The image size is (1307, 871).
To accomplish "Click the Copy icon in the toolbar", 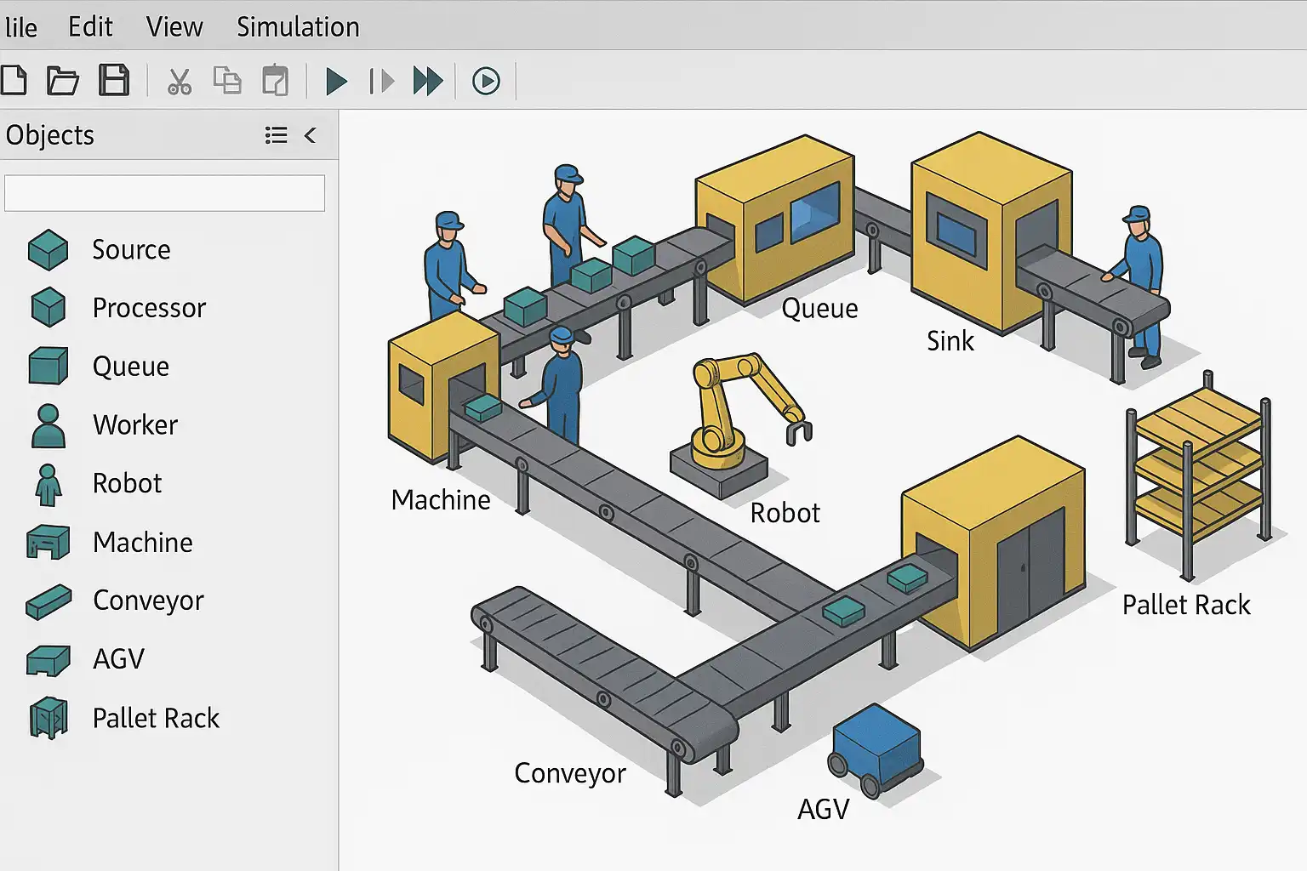I will coord(226,81).
